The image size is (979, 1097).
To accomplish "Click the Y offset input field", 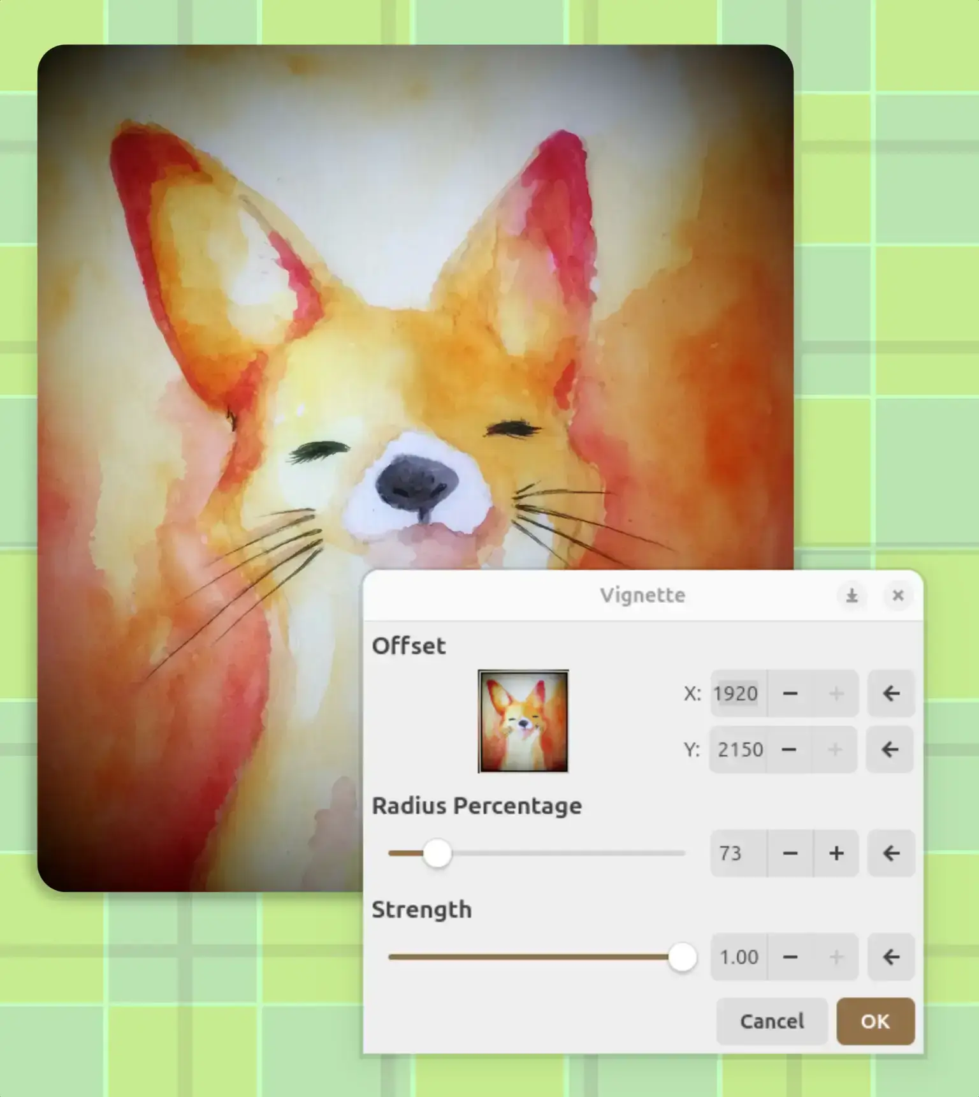I will click(x=739, y=749).
